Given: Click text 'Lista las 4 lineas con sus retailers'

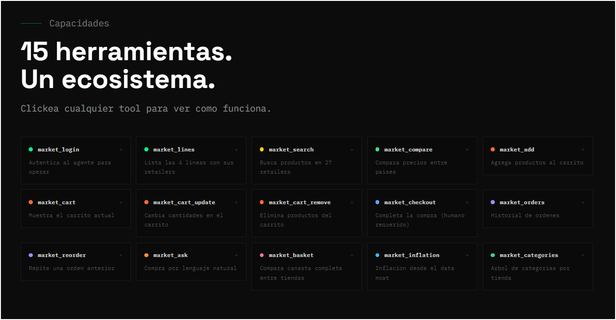Looking at the screenshot, I should (189, 167).
